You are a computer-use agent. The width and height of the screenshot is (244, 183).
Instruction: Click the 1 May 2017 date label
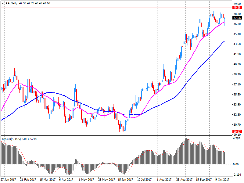pos(86,180)
